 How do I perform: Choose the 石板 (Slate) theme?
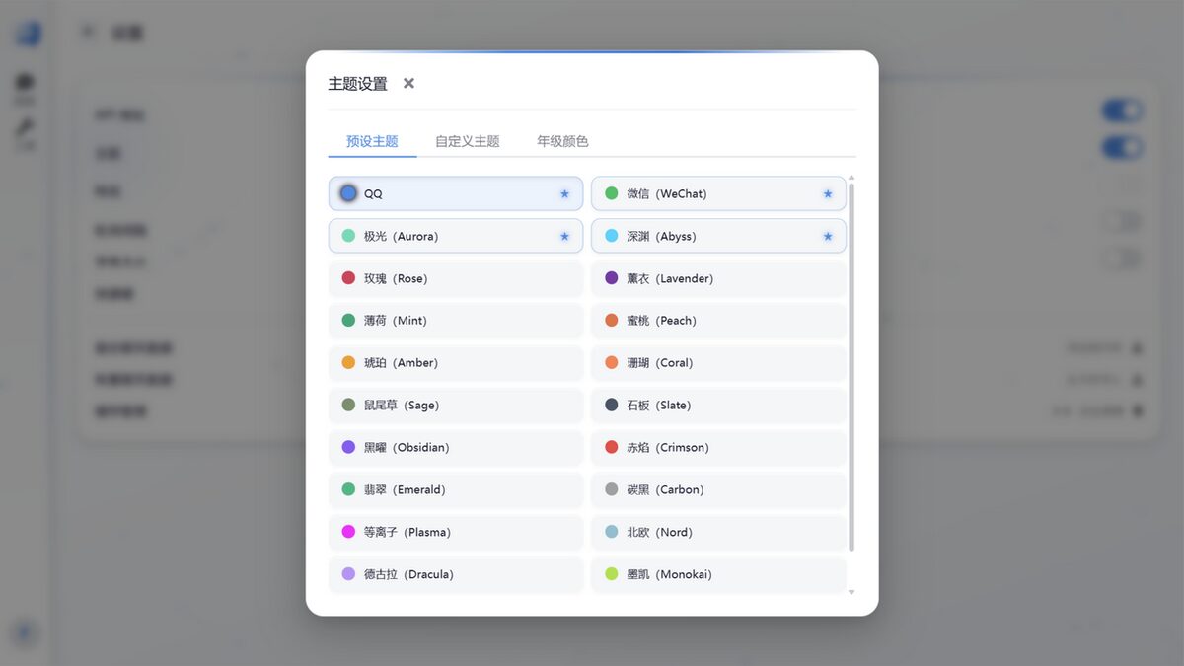(x=718, y=406)
